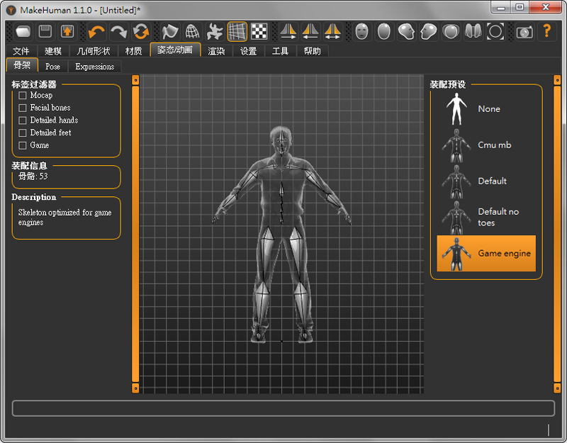Viewport: 567px width, 443px height.
Task: Check the Facial bones filter
Action: [x=23, y=108]
